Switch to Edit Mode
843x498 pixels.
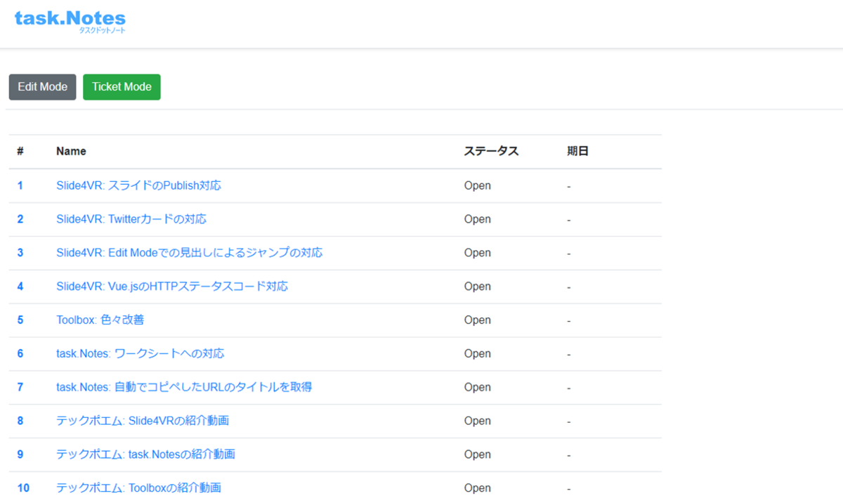pos(42,86)
